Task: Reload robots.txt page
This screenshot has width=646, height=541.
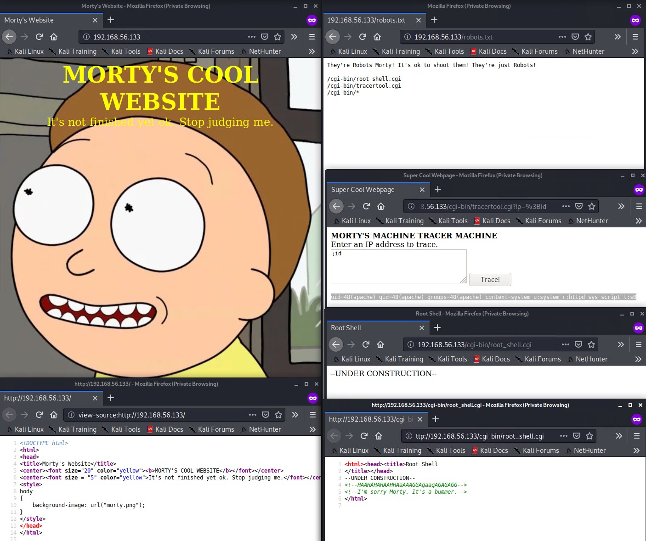Action: click(363, 37)
